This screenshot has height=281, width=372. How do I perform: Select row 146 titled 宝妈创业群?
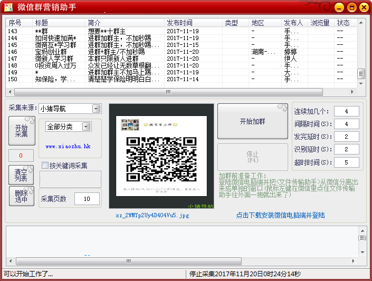point(182,52)
